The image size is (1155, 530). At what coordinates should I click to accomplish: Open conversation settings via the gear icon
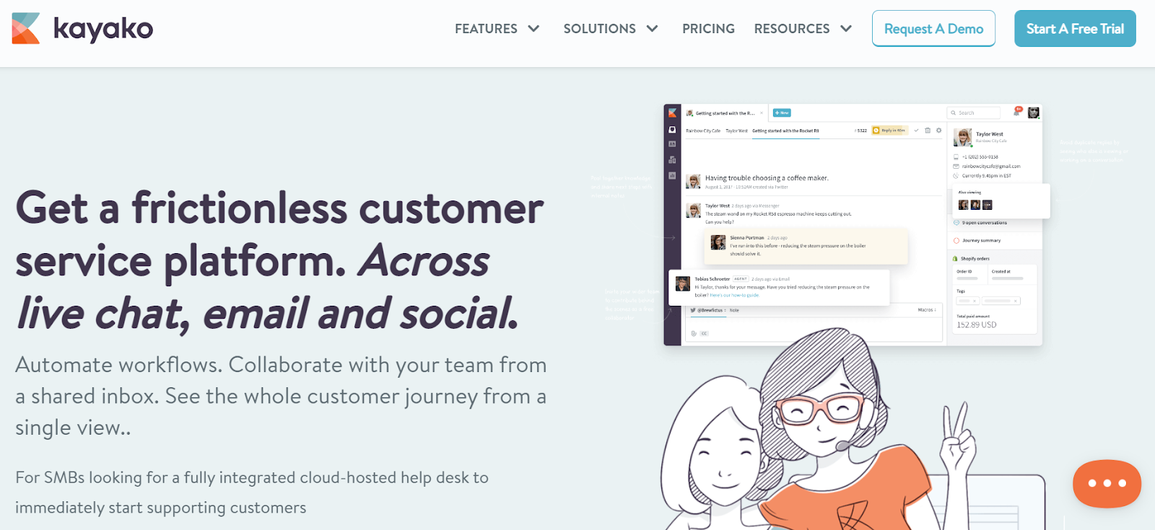click(938, 131)
